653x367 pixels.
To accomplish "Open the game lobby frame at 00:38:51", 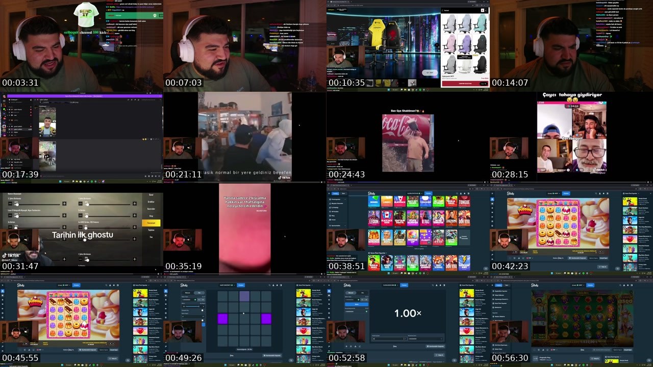I will coord(408,229).
